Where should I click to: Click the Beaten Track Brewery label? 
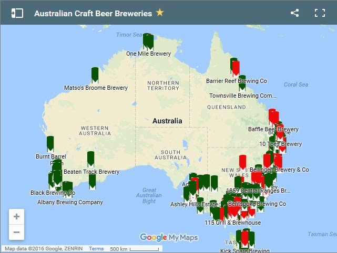91,172
